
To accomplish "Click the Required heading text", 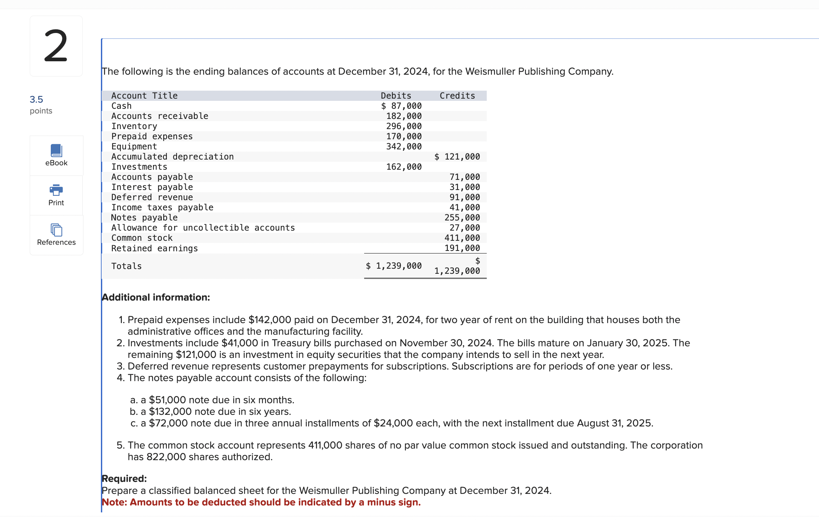I will click(124, 479).
